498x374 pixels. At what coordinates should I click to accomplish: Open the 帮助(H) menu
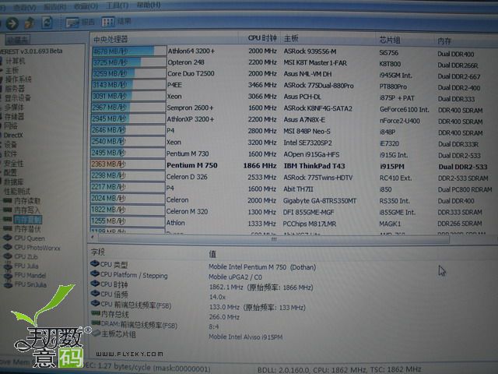point(147,5)
